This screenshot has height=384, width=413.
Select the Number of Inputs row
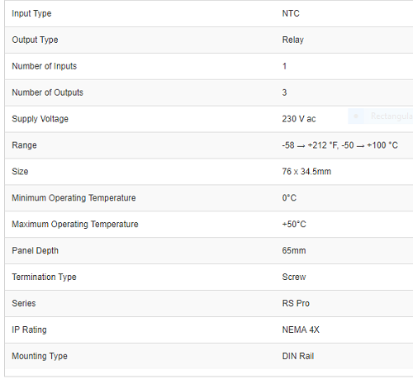point(209,66)
